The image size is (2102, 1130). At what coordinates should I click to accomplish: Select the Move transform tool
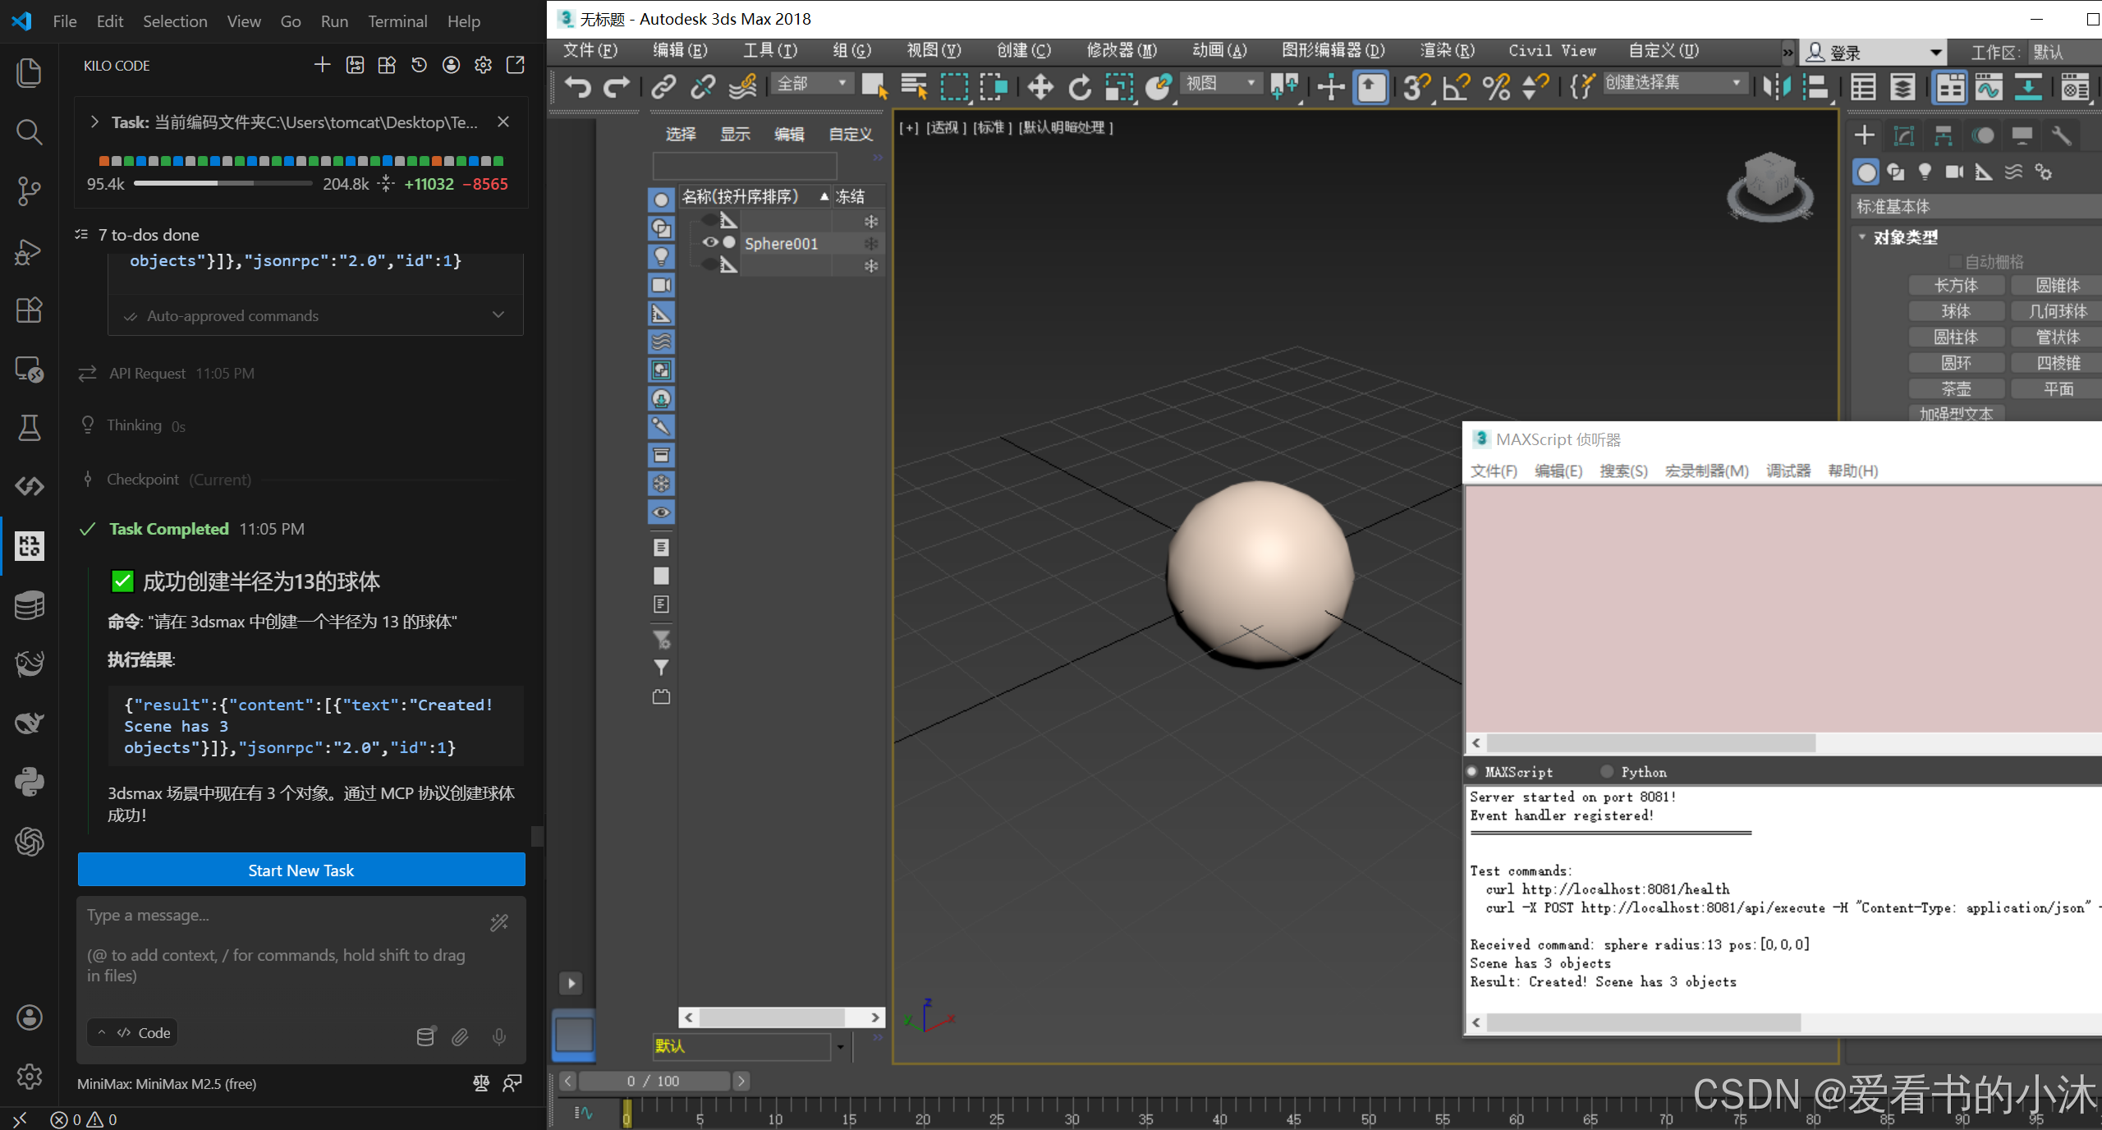[x=1040, y=86]
